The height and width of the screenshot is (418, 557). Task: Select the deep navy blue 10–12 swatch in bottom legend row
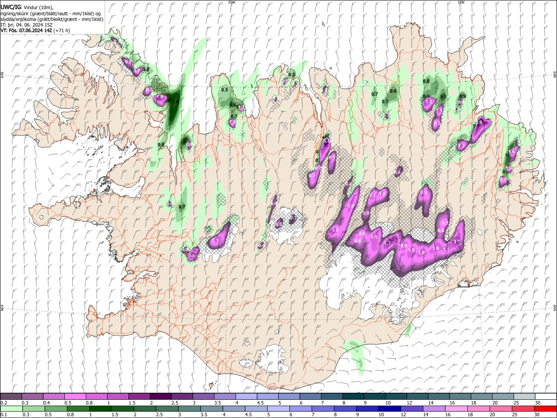click(389, 408)
